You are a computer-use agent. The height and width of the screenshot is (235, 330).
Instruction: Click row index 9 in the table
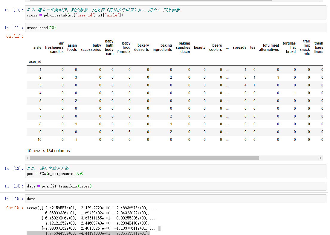click(x=40, y=132)
